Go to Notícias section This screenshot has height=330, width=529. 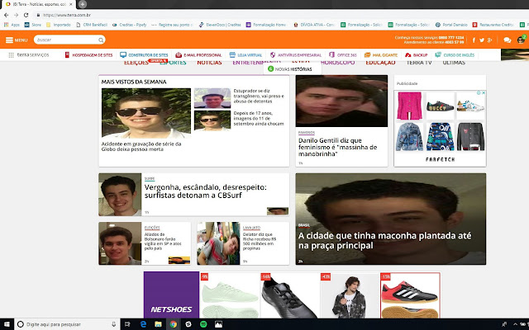[209, 63]
